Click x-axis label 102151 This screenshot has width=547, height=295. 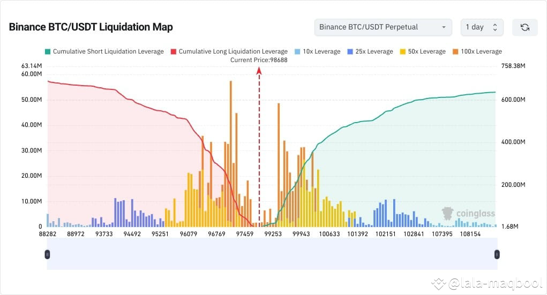(x=386, y=234)
